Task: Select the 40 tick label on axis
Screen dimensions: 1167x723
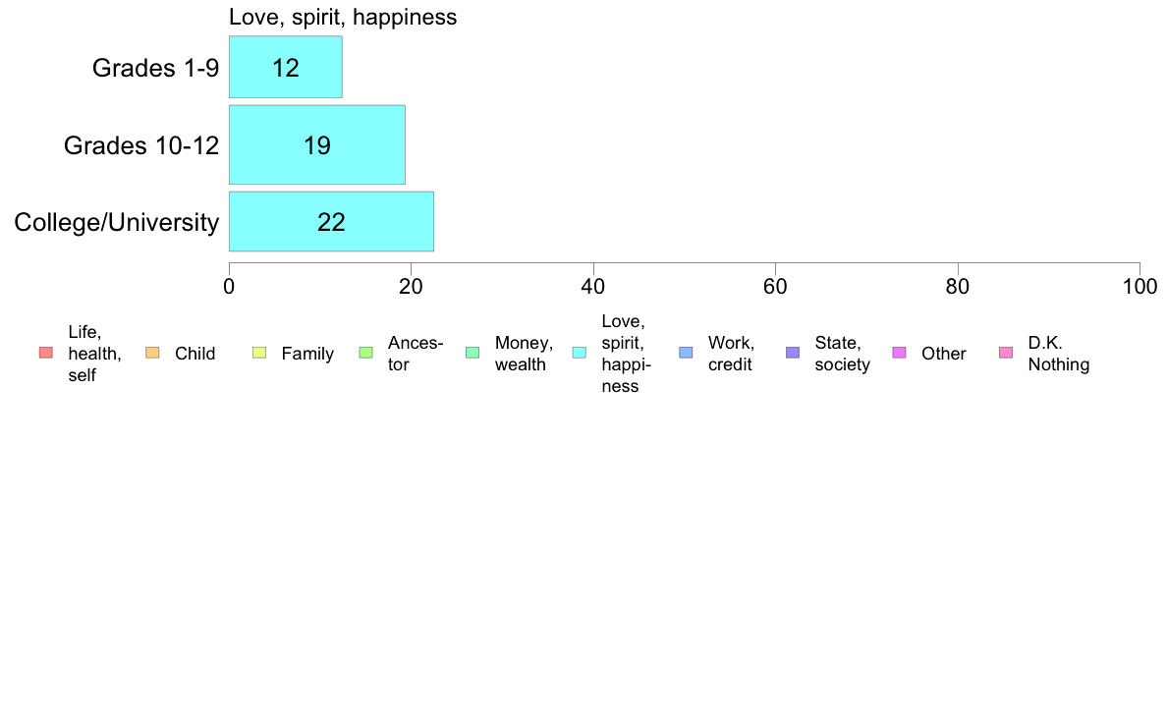Action: (593, 287)
